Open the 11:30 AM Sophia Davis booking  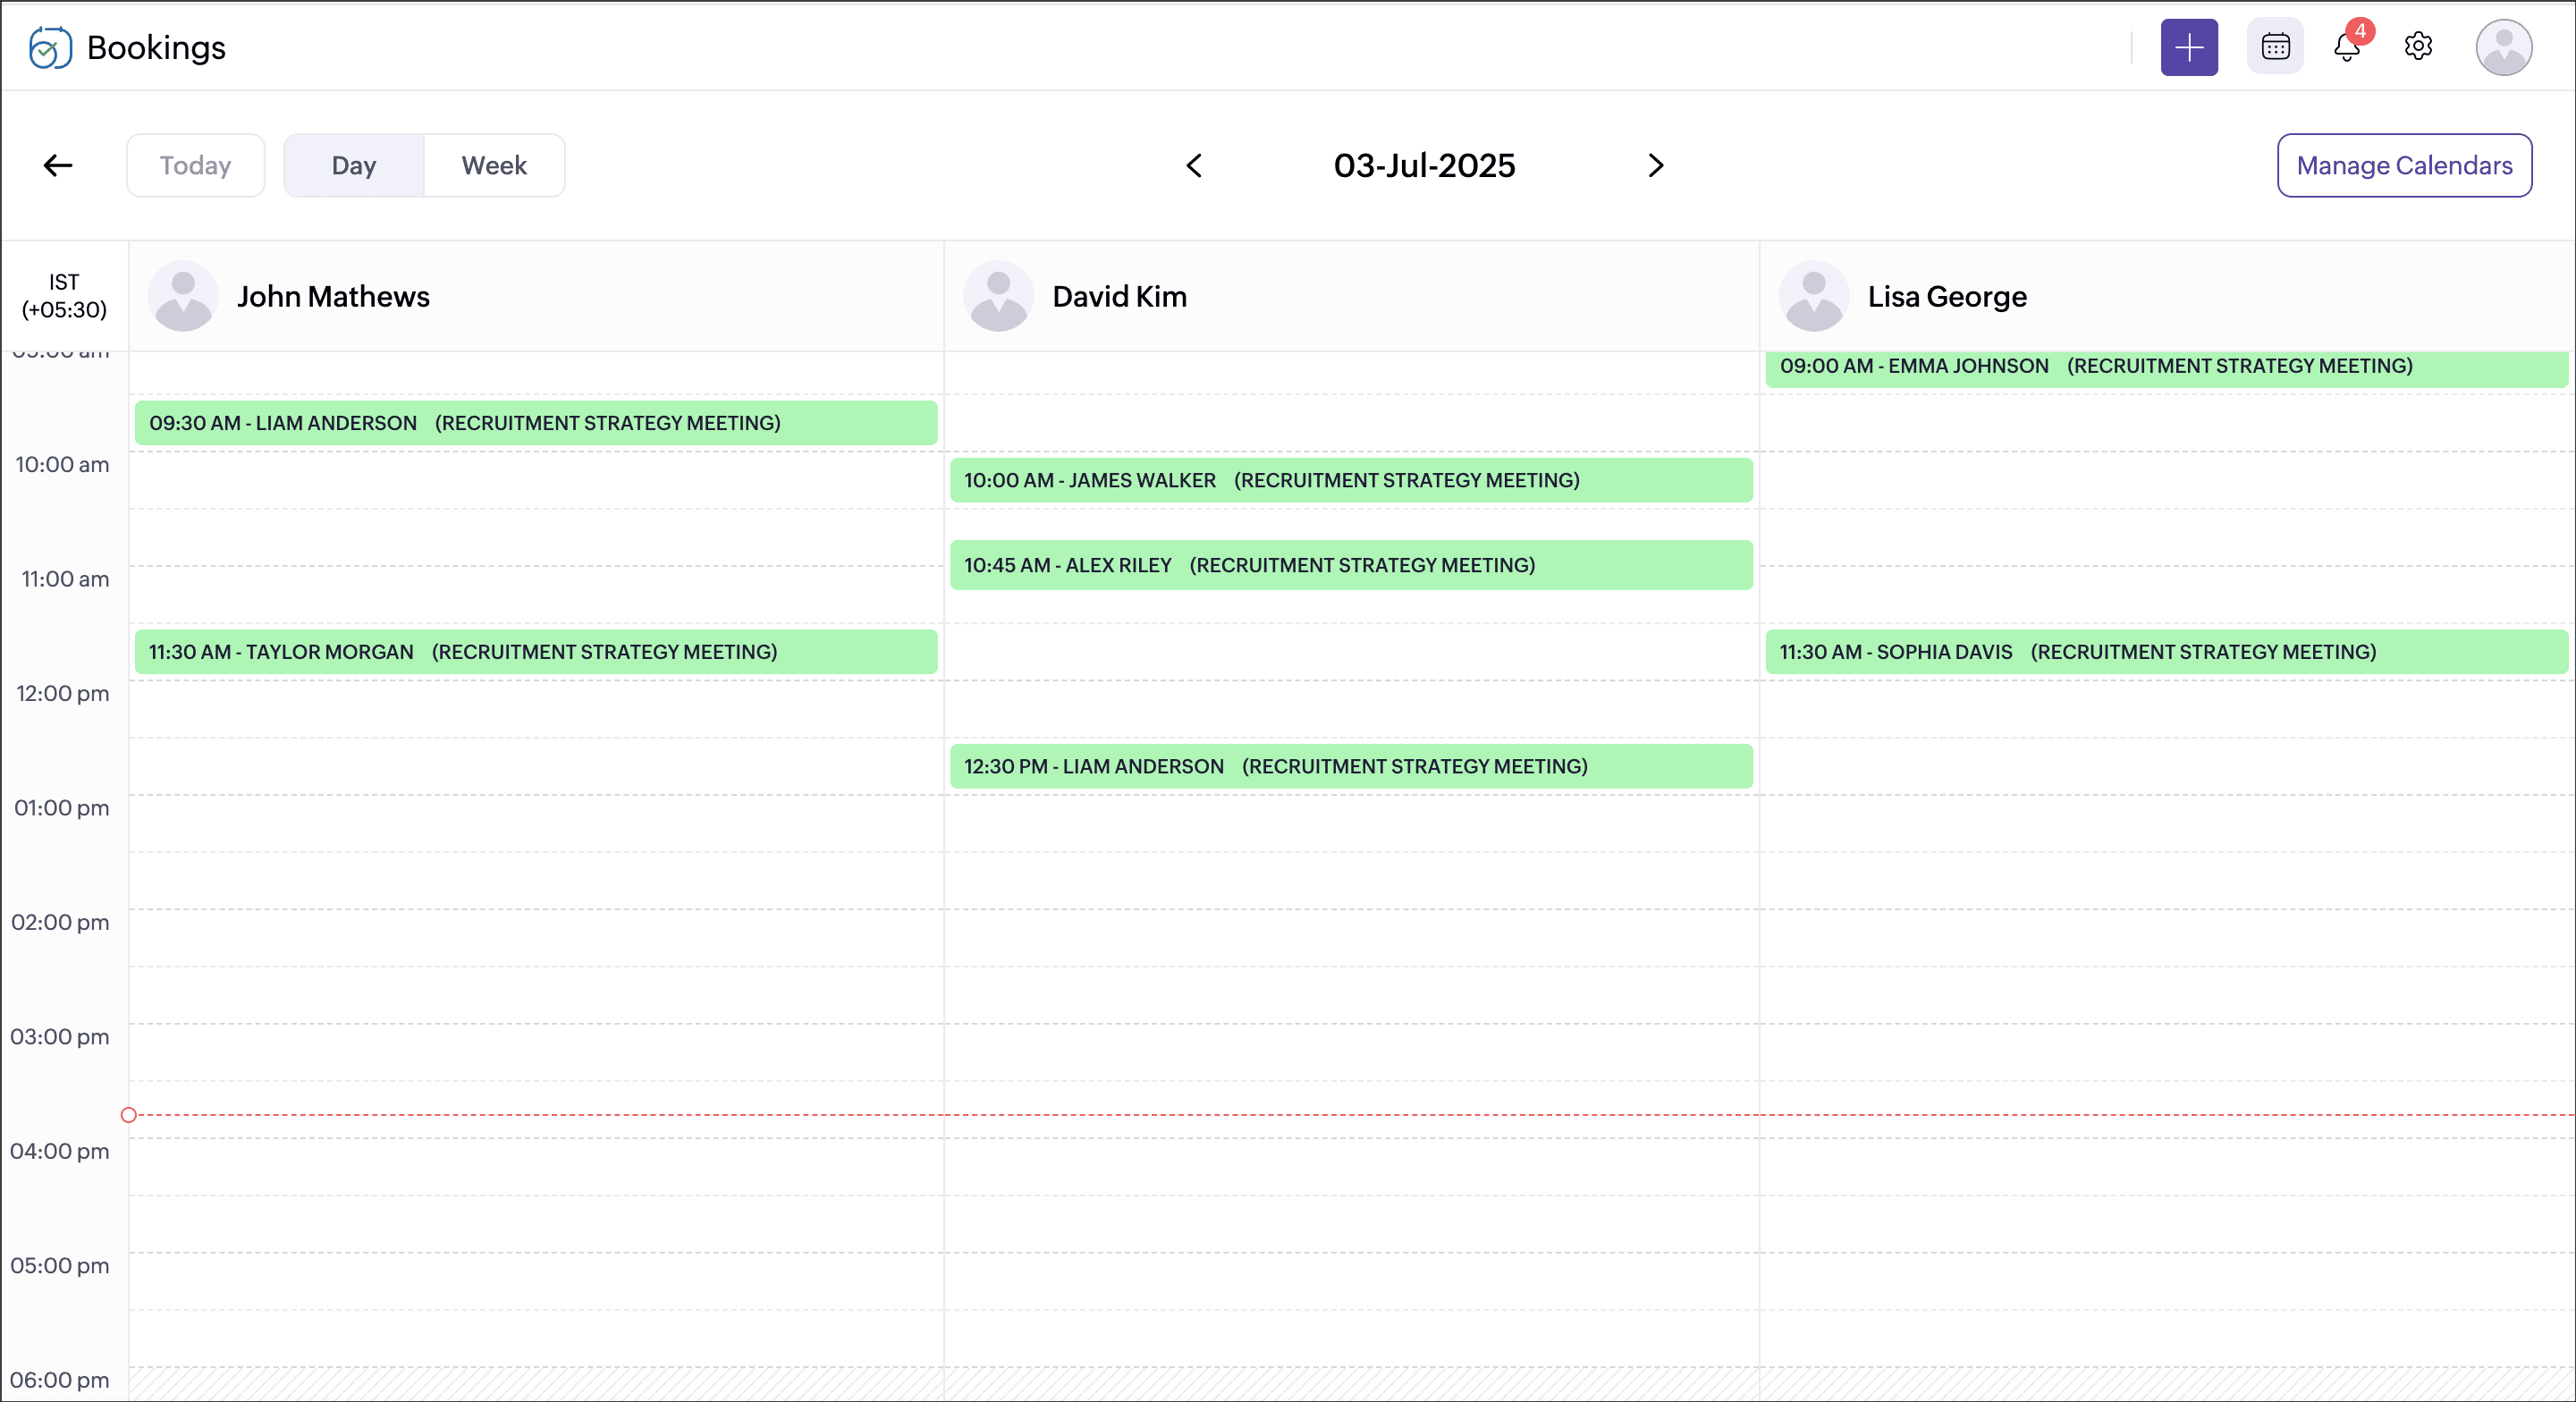click(x=2167, y=652)
